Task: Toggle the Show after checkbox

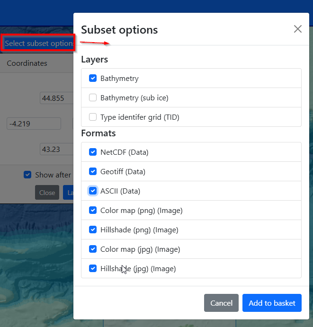Action: click(x=28, y=175)
